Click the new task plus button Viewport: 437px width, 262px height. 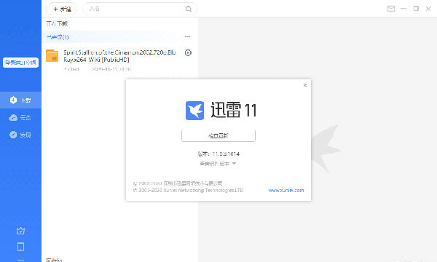coord(62,9)
